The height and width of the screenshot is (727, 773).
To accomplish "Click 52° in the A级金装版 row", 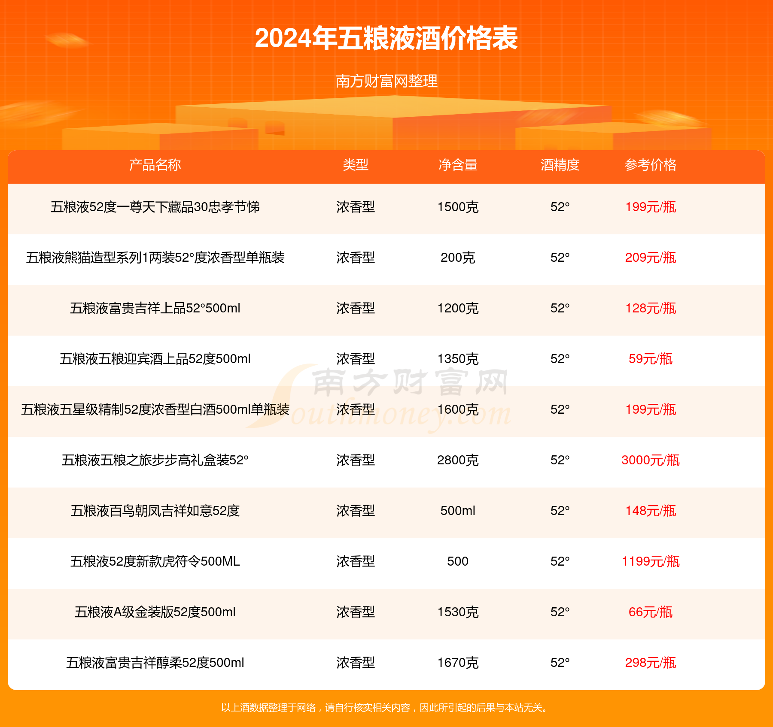I will click(x=560, y=612).
